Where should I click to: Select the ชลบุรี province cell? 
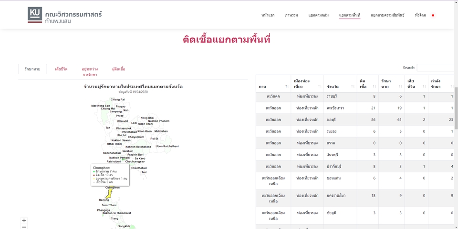(340, 119)
